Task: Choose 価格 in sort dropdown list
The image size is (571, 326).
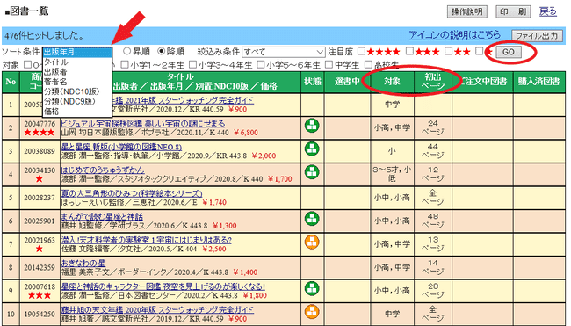Action: coord(76,111)
